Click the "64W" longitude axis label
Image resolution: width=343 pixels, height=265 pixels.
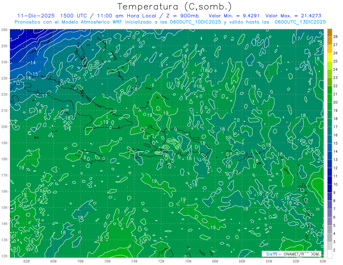(269, 261)
